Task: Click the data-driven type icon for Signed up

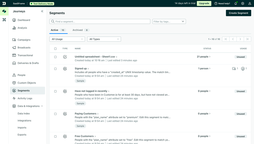Action: 65,69
